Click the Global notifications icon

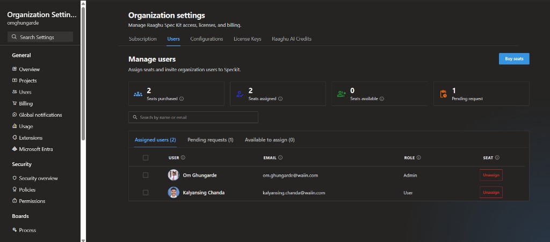pyautogui.click(x=15, y=115)
